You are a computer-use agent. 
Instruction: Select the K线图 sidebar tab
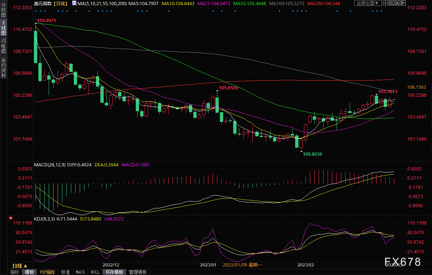point(3,31)
